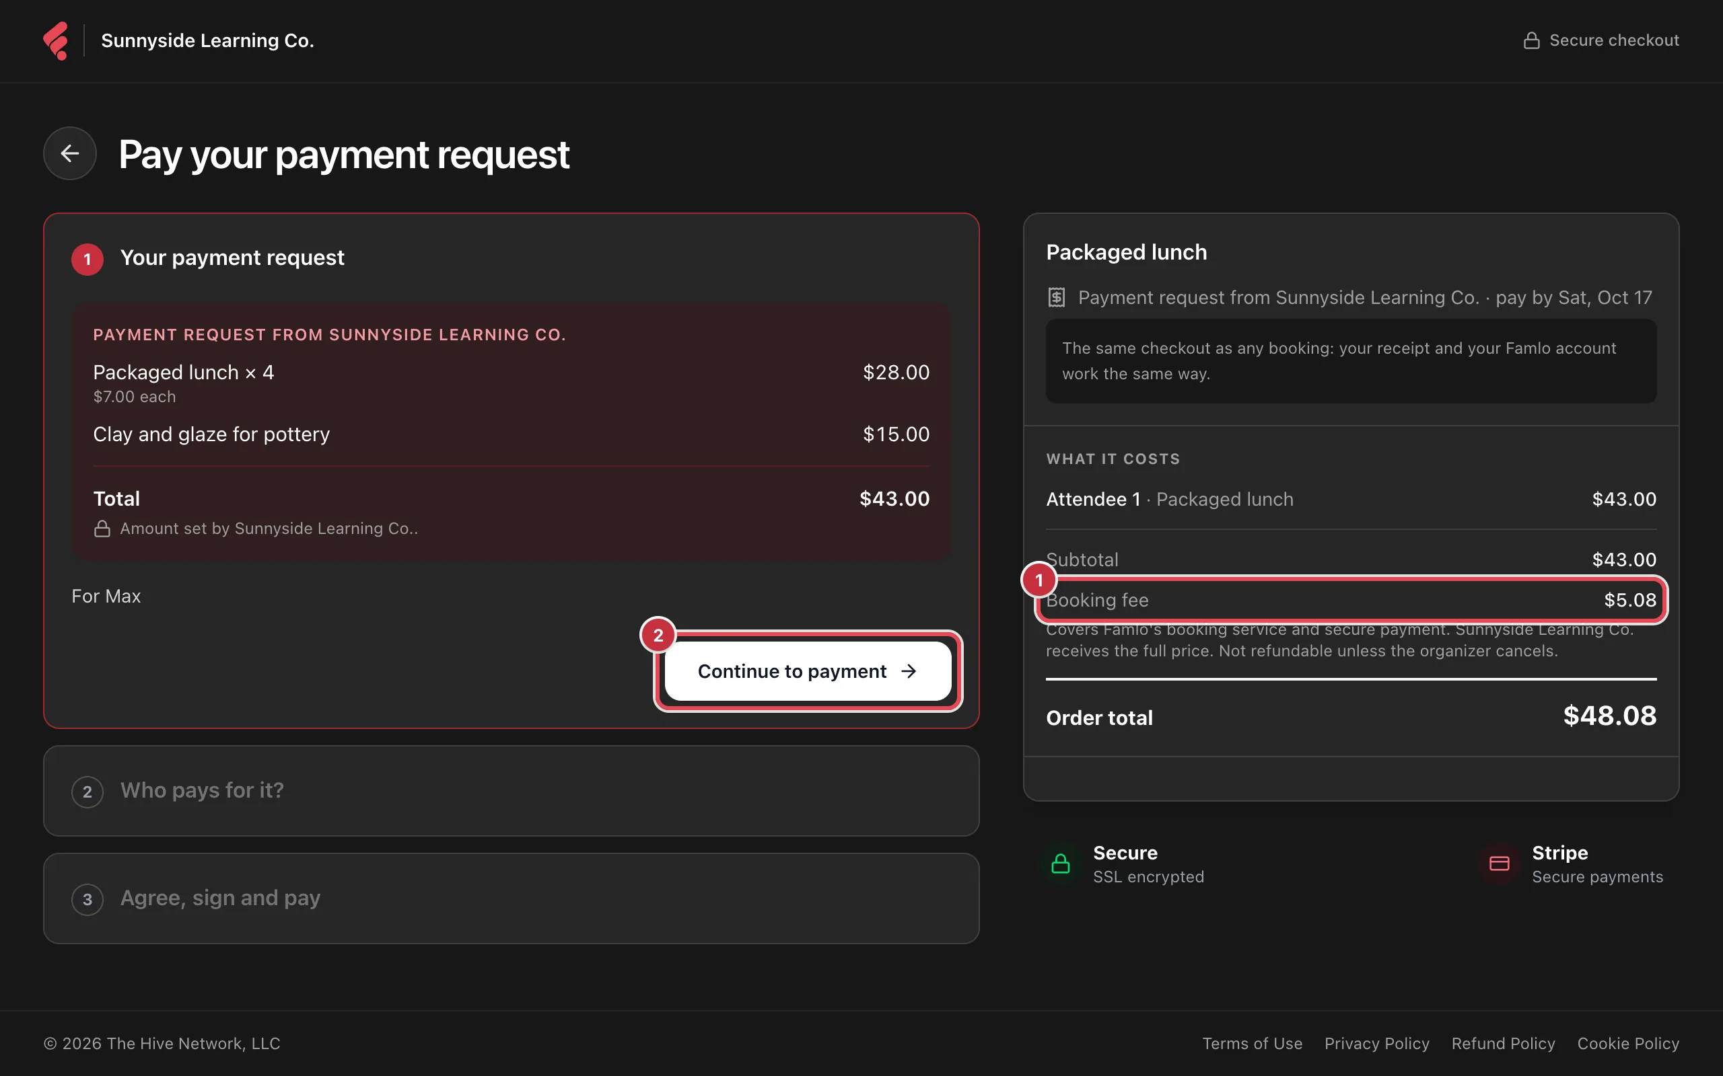Click the green SSL lock icon
The image size is (1723, 1076).
[1061, 864]
